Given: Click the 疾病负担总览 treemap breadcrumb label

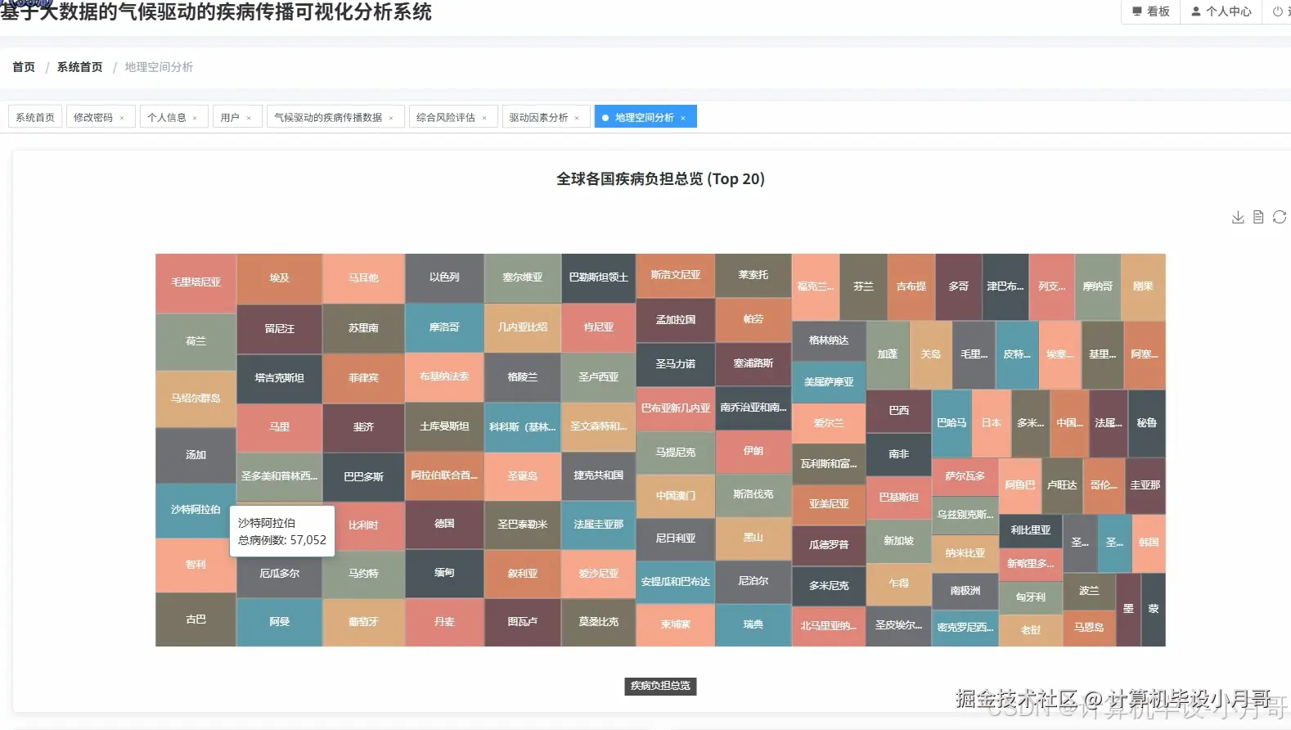Looking at the screenshot, I should click(660, 686).
